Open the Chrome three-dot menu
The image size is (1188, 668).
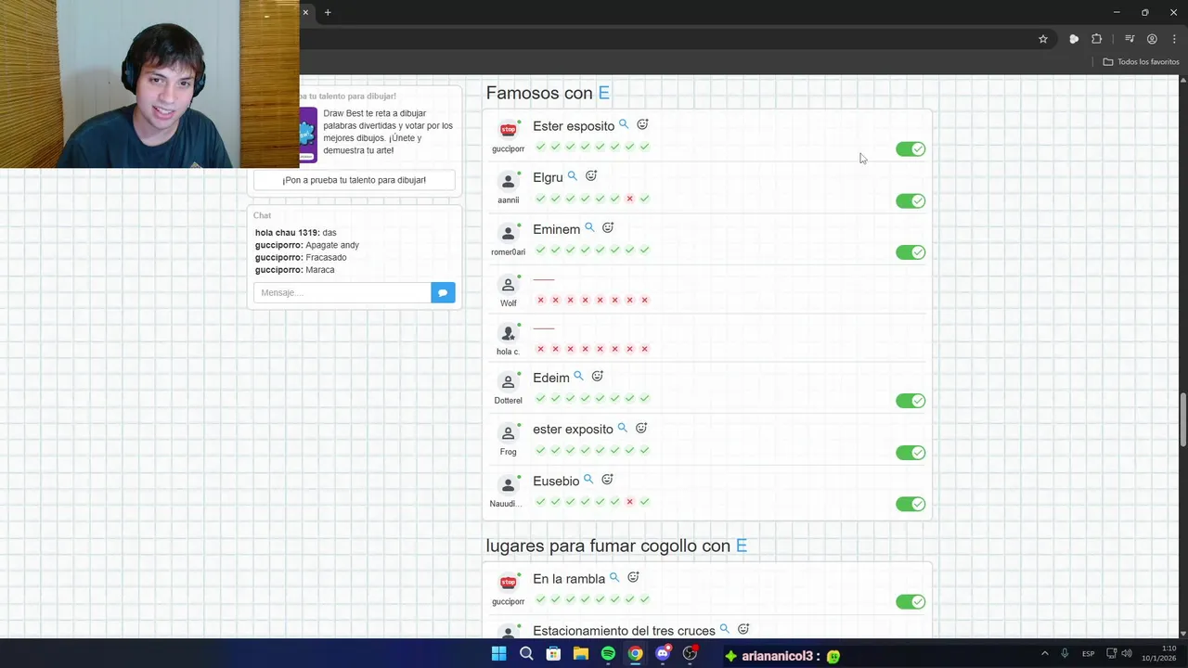click(1174, 39)
